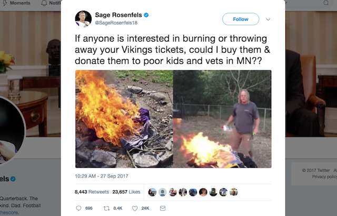
Task: Click the blue verified badge beside Sage Rosenfels
Action: tap(146, 15)
